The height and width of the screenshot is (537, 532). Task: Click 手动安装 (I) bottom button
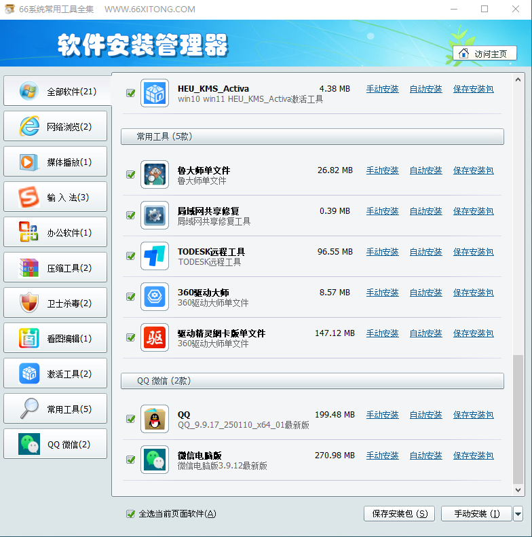(476, 514)
